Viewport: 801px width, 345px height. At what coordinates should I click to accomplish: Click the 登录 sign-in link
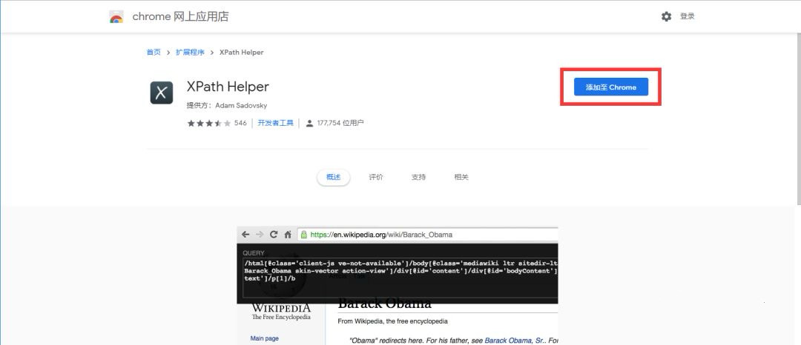point(687,17)
